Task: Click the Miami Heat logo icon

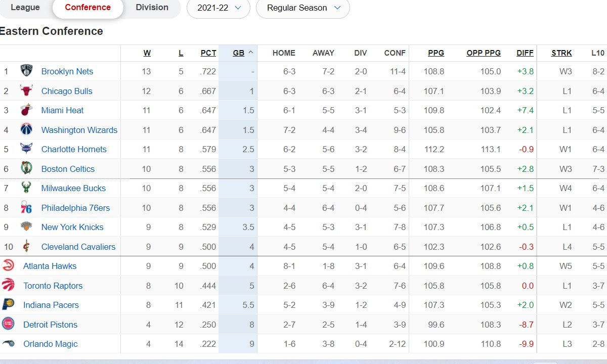Action: click(x=26, y=110)
